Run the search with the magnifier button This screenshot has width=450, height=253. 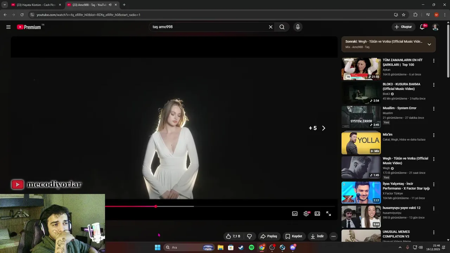tap(282, 27)
